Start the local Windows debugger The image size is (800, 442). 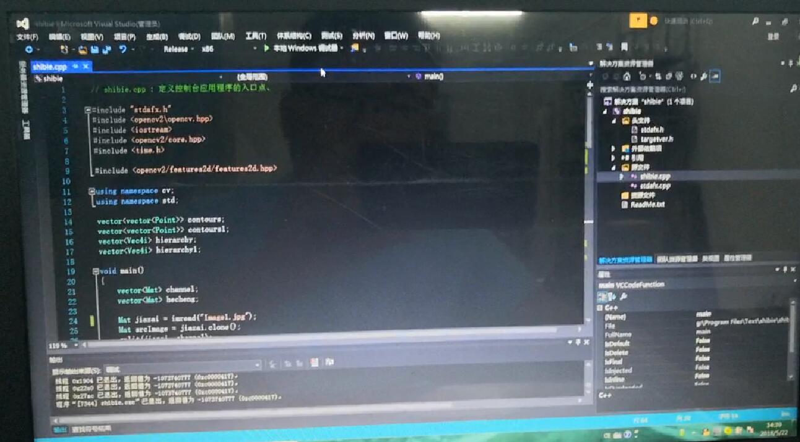[x=303, y=48]
